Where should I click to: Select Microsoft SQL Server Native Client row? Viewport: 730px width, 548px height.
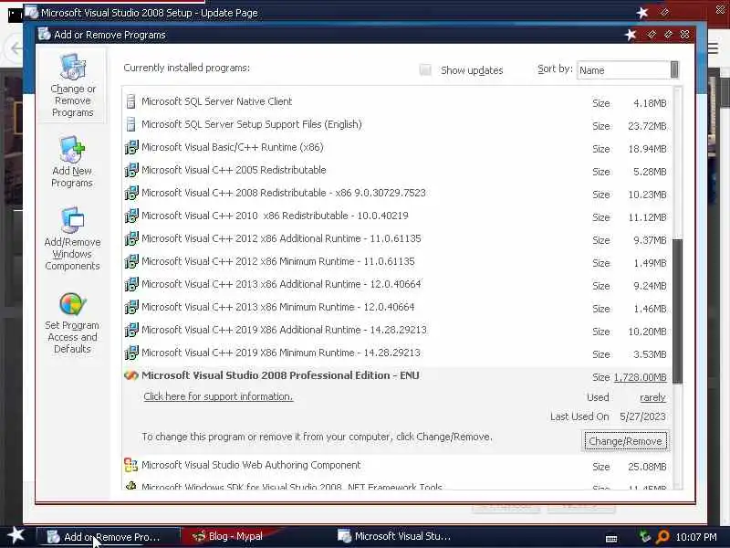(x=397, y=101)
